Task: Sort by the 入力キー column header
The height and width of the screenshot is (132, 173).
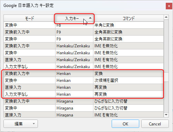Action: point(74,18)
